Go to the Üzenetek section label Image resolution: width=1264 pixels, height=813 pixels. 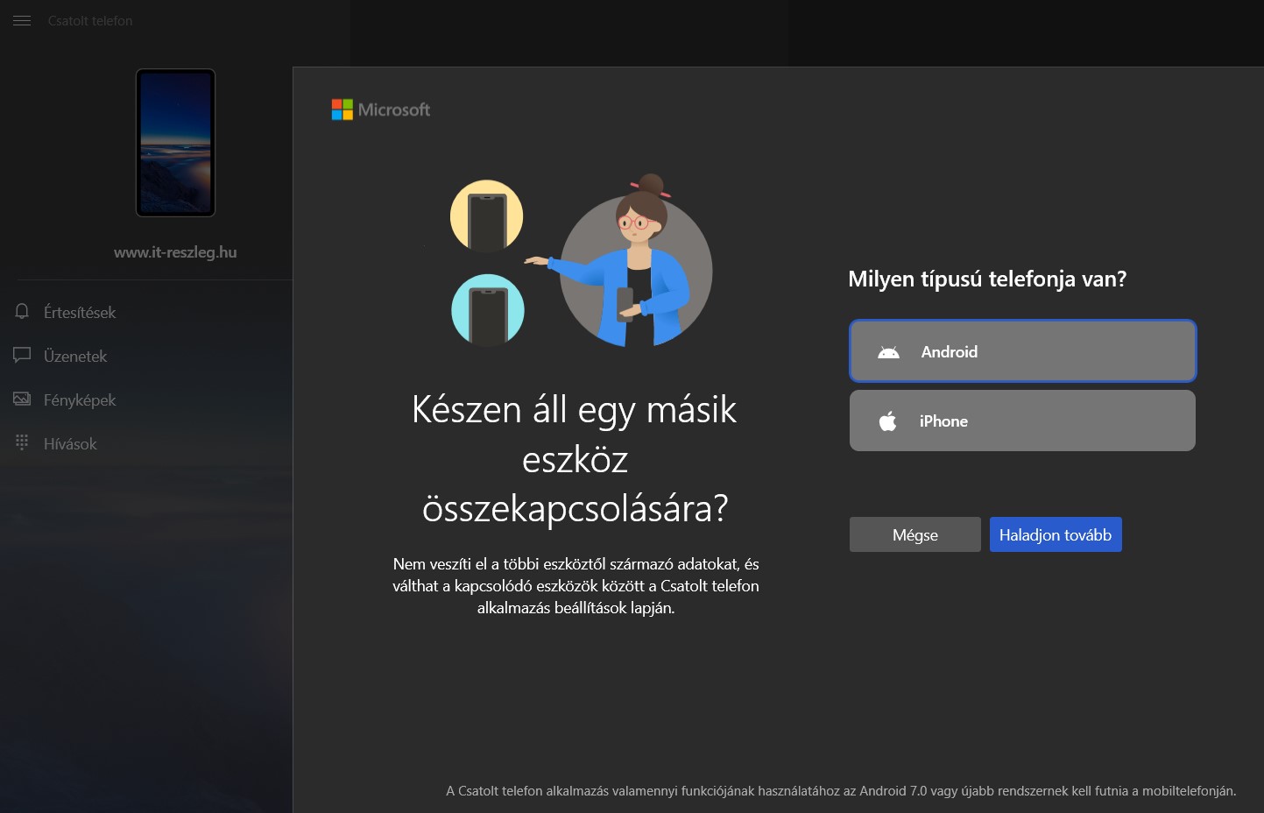pyautogui.click(x=75, y=357)
